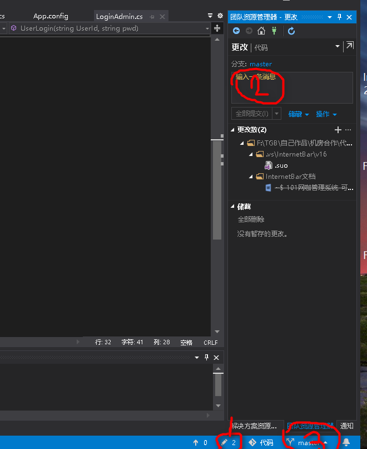Open the document tab list dropdown
367x449 pixels.
pyautogui.click(x=210, y=16)
